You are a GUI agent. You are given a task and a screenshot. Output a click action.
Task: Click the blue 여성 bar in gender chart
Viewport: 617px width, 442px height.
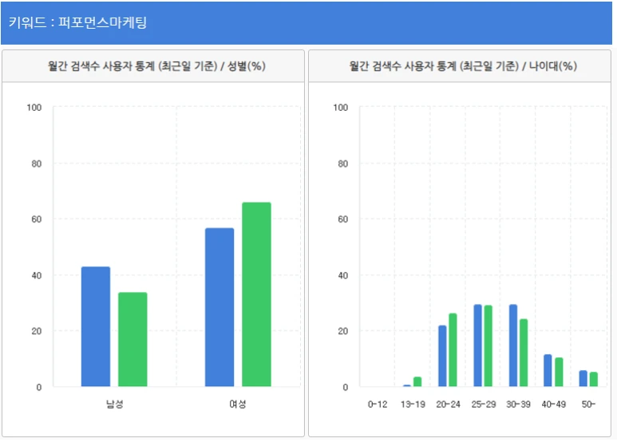[220, 307]
